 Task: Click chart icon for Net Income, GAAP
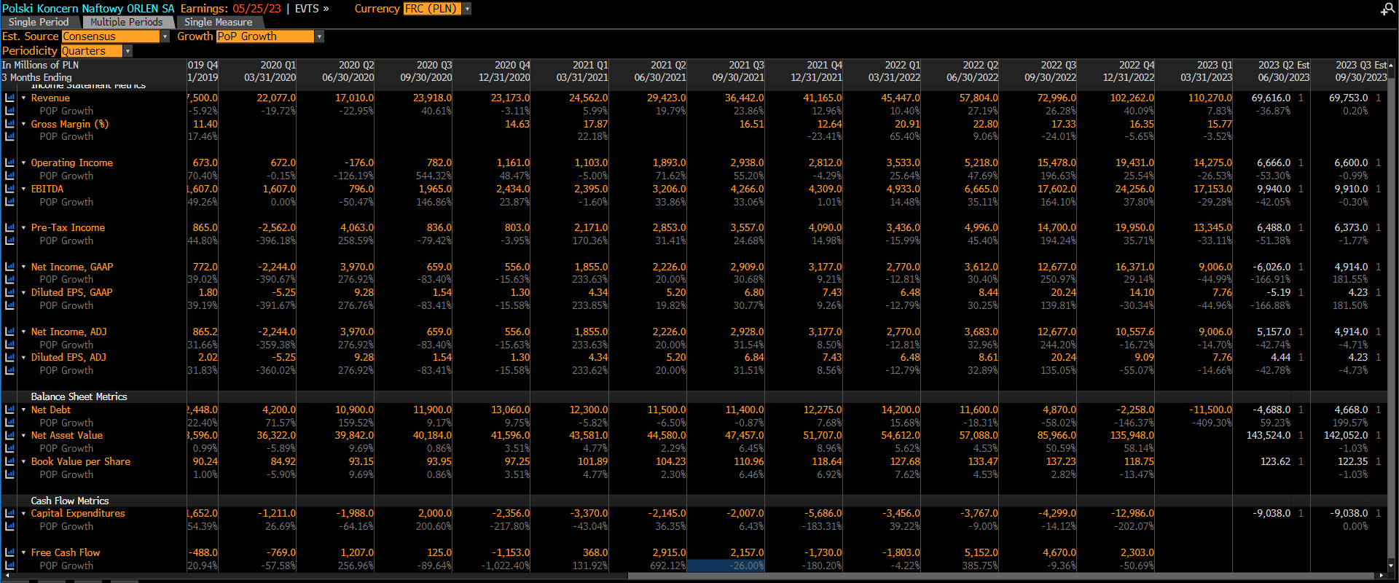tap(9, 267)
